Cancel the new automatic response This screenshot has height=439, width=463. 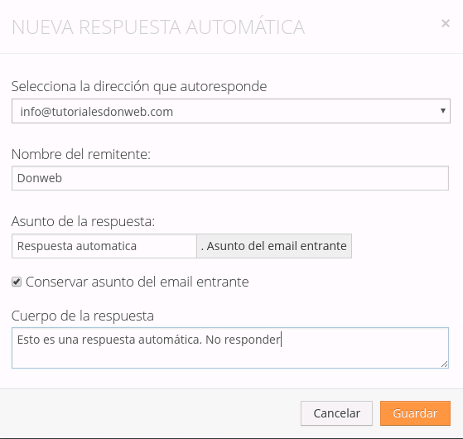[x=336, y=413]
